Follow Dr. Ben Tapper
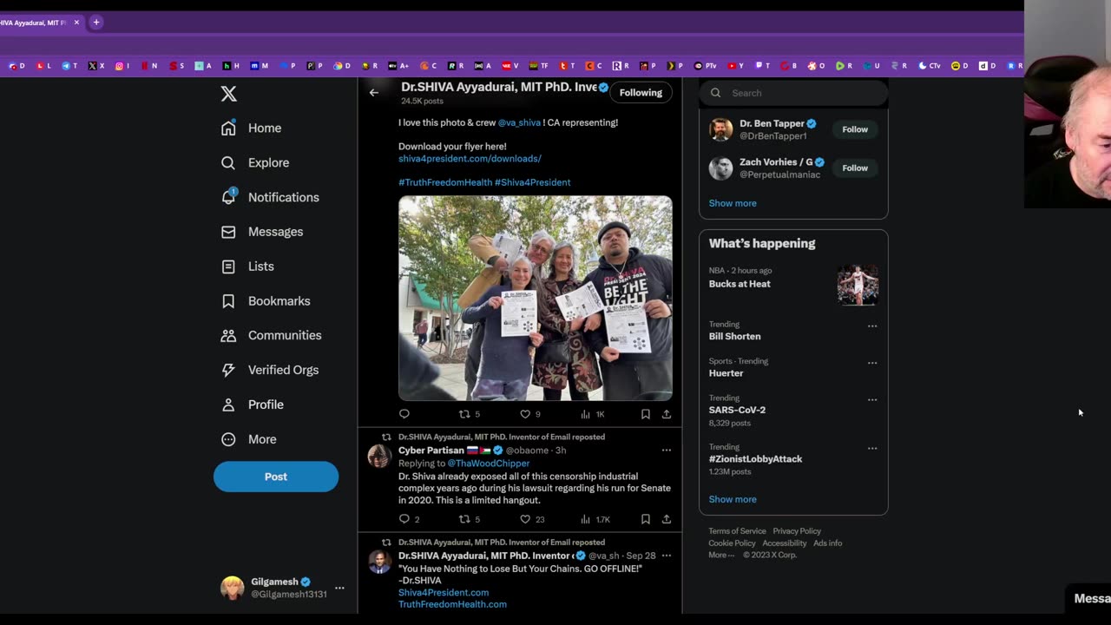 855,129
